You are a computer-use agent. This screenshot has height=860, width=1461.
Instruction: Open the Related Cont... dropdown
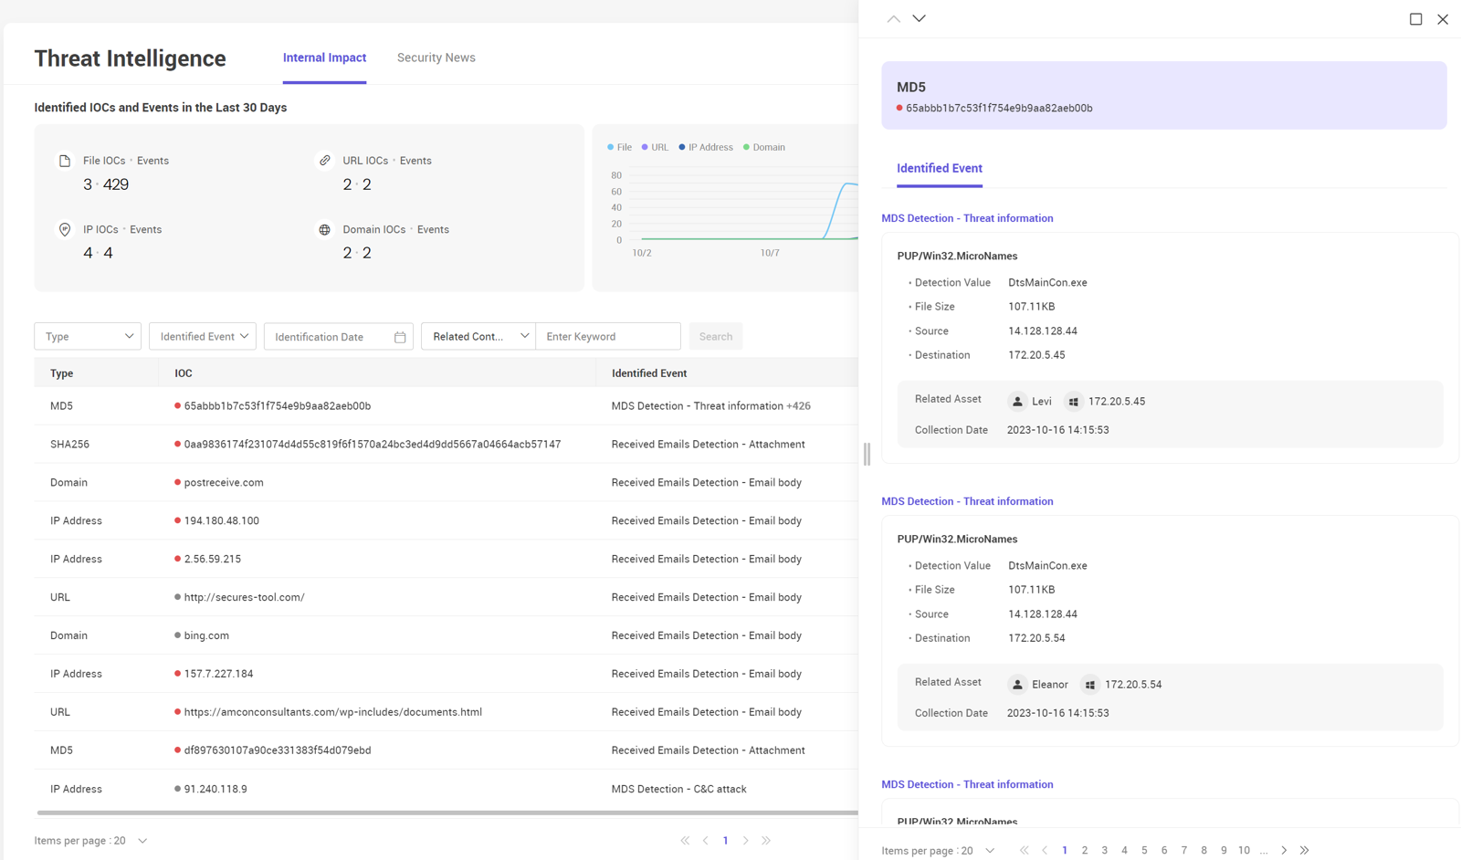[478, 337]
